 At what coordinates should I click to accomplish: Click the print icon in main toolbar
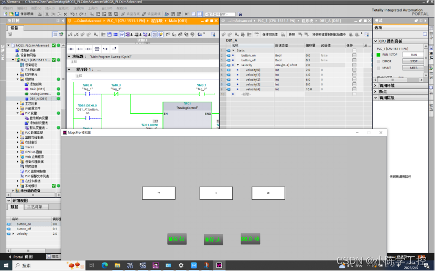(40, 14)
